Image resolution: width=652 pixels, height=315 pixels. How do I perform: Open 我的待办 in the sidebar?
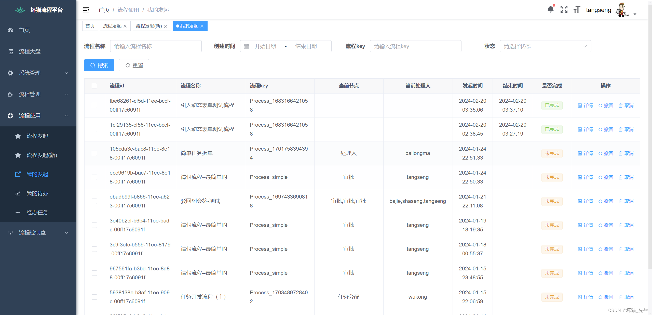[37, 193]
